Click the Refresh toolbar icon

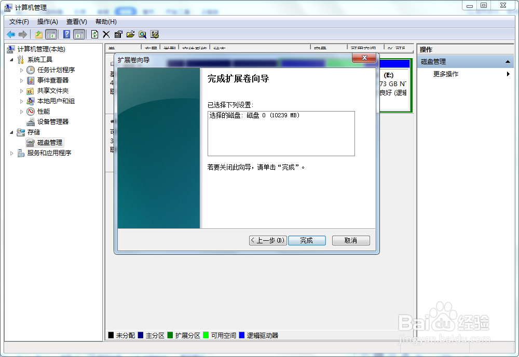tap(94, 34)
